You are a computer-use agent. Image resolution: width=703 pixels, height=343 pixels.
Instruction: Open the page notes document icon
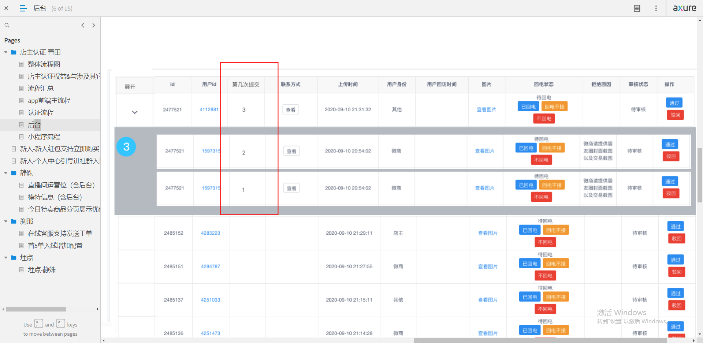(637, 8)
